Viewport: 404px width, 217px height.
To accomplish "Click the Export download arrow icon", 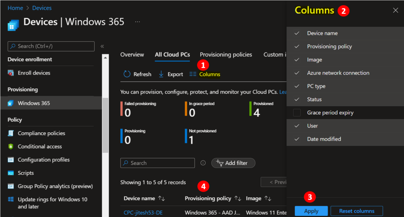I will 161,74.
